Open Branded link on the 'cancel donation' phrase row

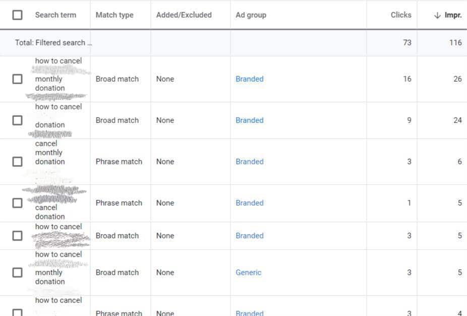(249, 203)
